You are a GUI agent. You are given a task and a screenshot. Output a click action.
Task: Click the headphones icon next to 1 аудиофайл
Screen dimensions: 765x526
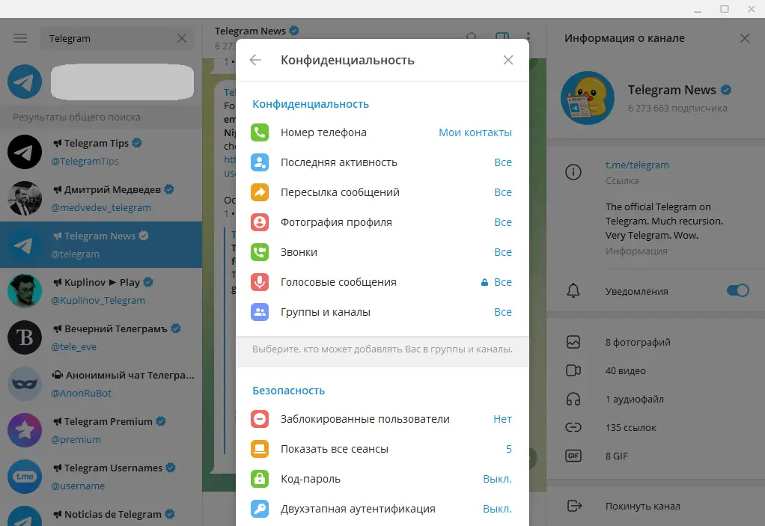coord(573,400)
